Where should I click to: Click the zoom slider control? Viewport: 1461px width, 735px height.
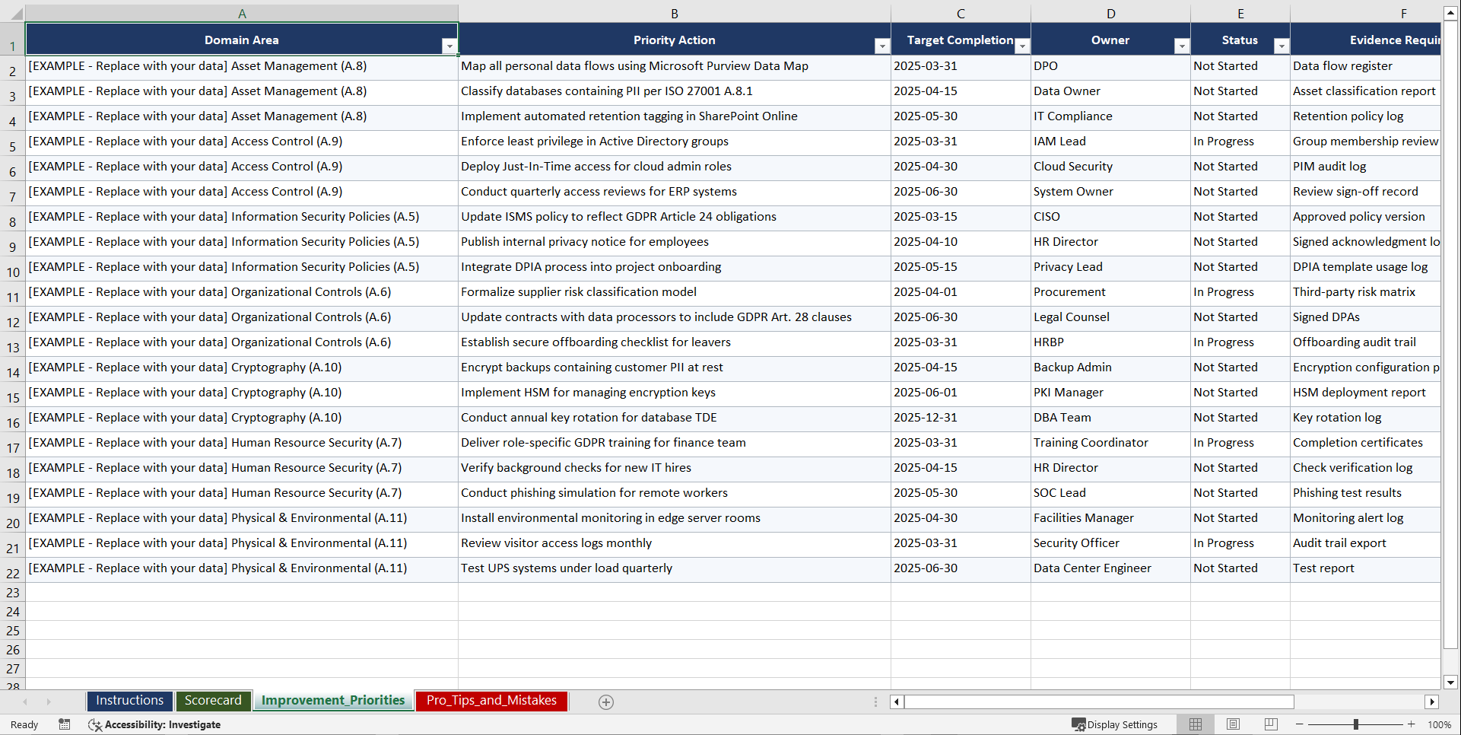tap(1356, 724)
